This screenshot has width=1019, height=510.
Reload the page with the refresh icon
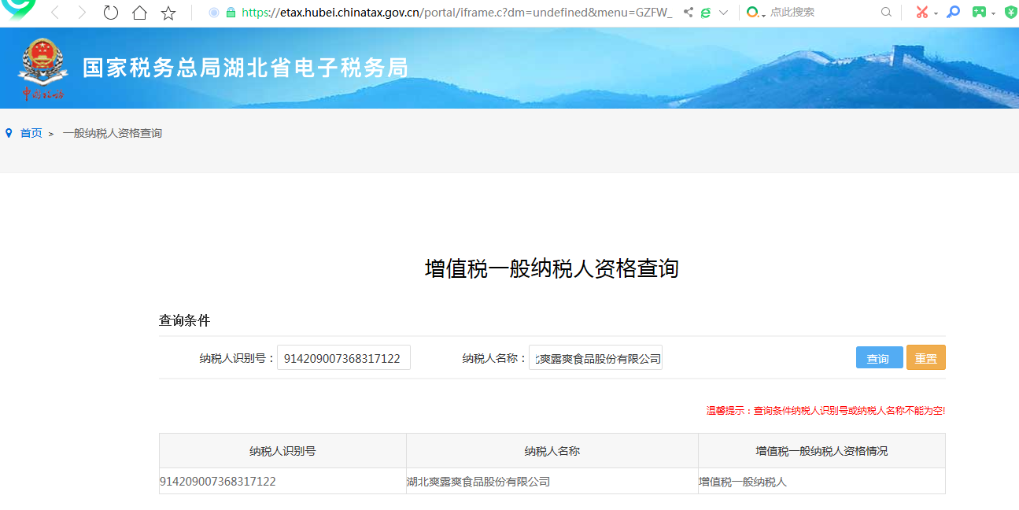tap(111, 13)
